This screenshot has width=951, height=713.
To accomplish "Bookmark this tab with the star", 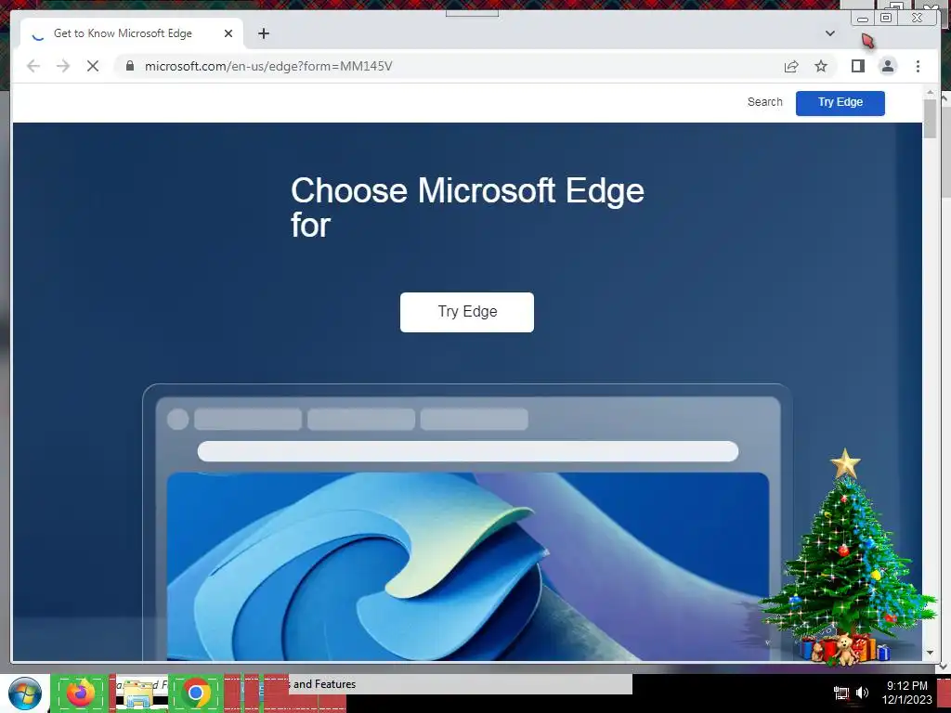I will tap(821, 66).
